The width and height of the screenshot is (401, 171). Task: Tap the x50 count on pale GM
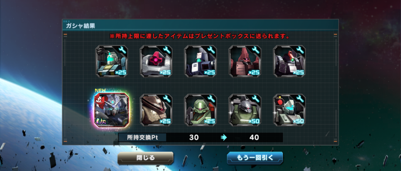pyautogui.click(x=298, y=121)
